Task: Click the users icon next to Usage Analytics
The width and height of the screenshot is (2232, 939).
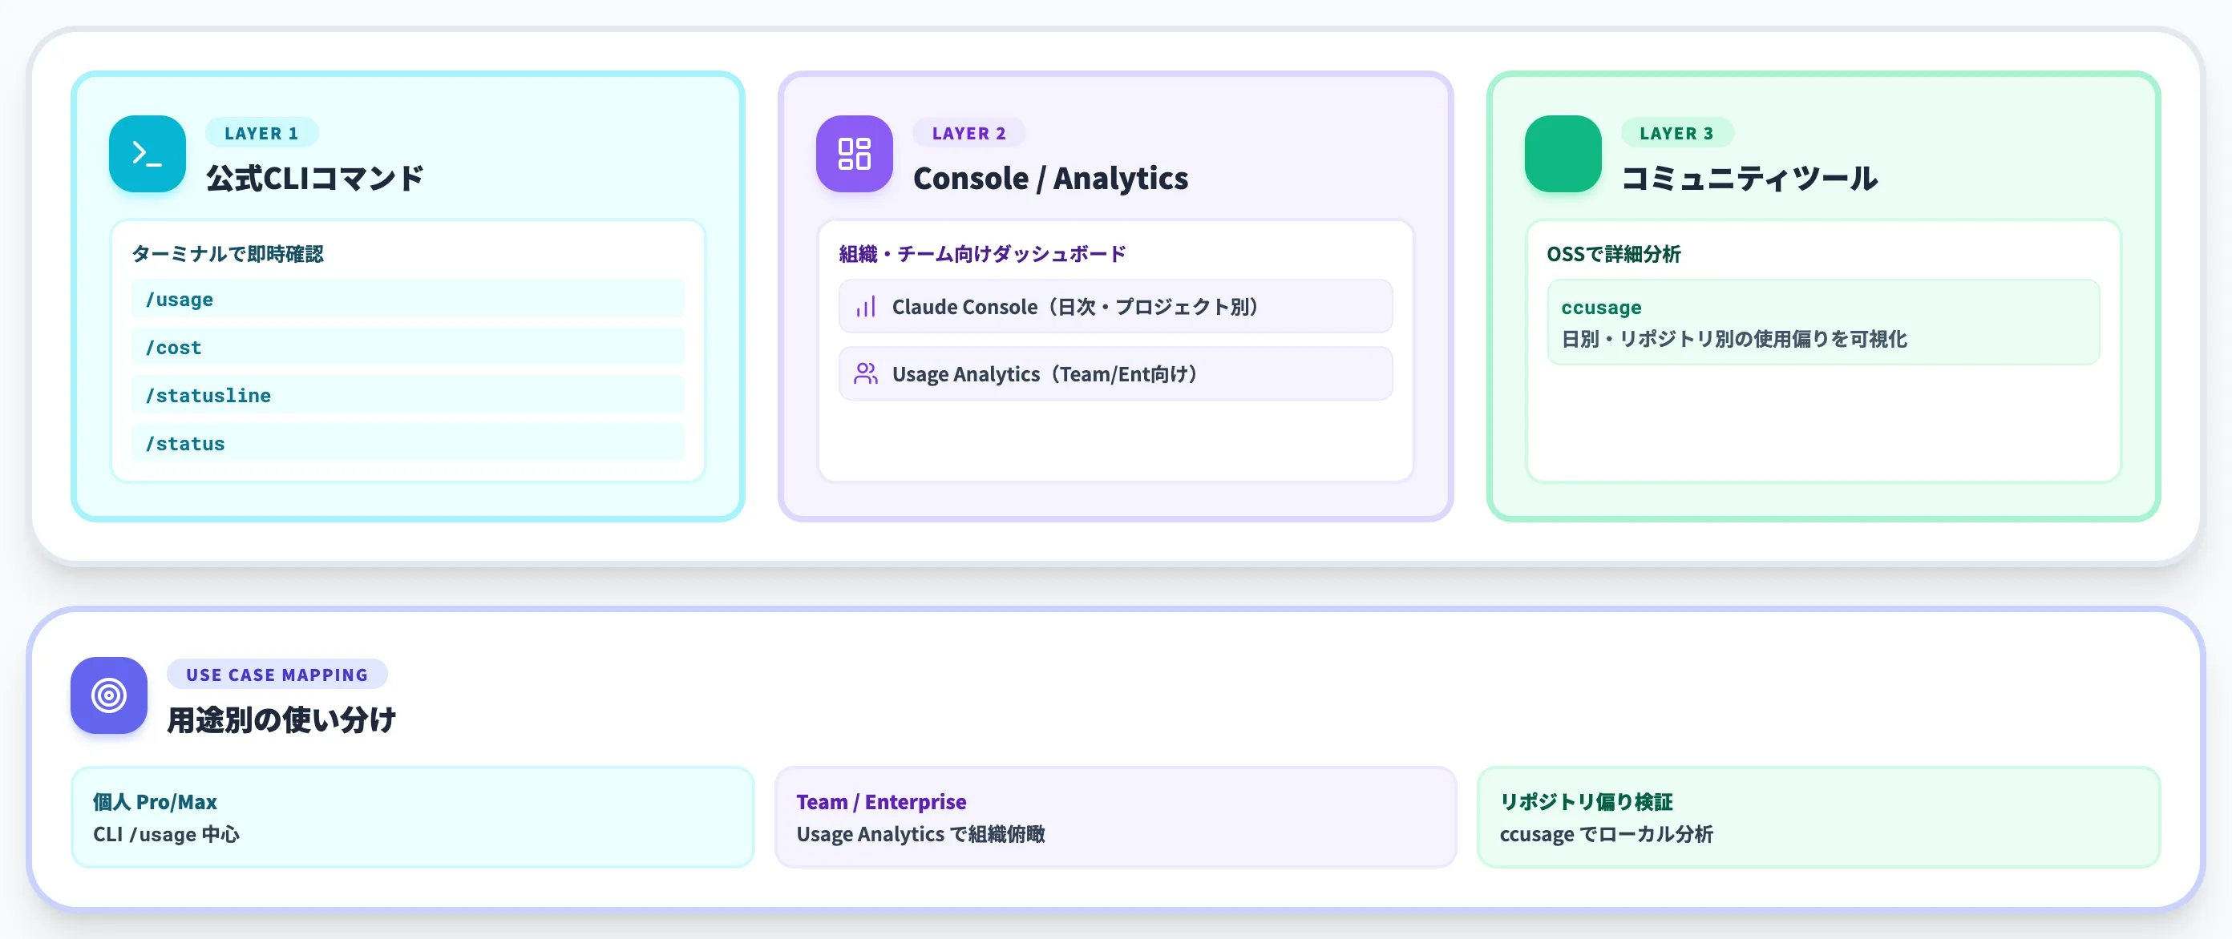Action: (x=866, y=373)
